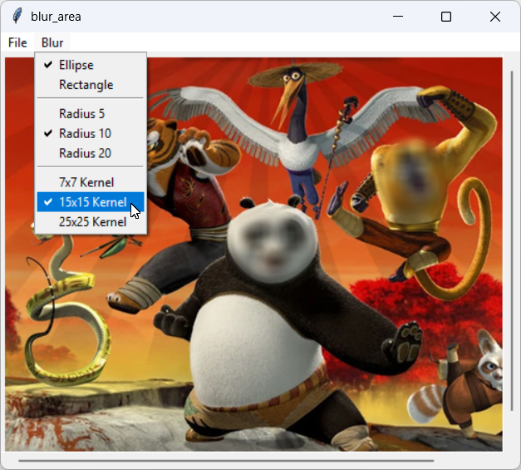This screenshot has width=521, height=470.
Task: Click the feather icon in title bar
Action: (17, 17)
